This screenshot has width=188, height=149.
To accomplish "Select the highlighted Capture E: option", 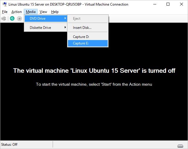I will (81, 43).
